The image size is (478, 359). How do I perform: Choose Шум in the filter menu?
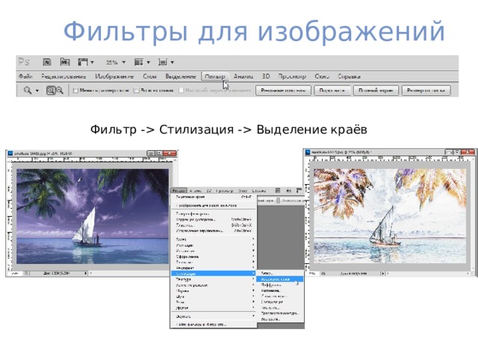214,296
